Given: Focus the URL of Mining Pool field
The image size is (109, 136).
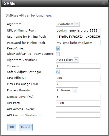Looking at the screenshot, I should (x=78, y=30).
